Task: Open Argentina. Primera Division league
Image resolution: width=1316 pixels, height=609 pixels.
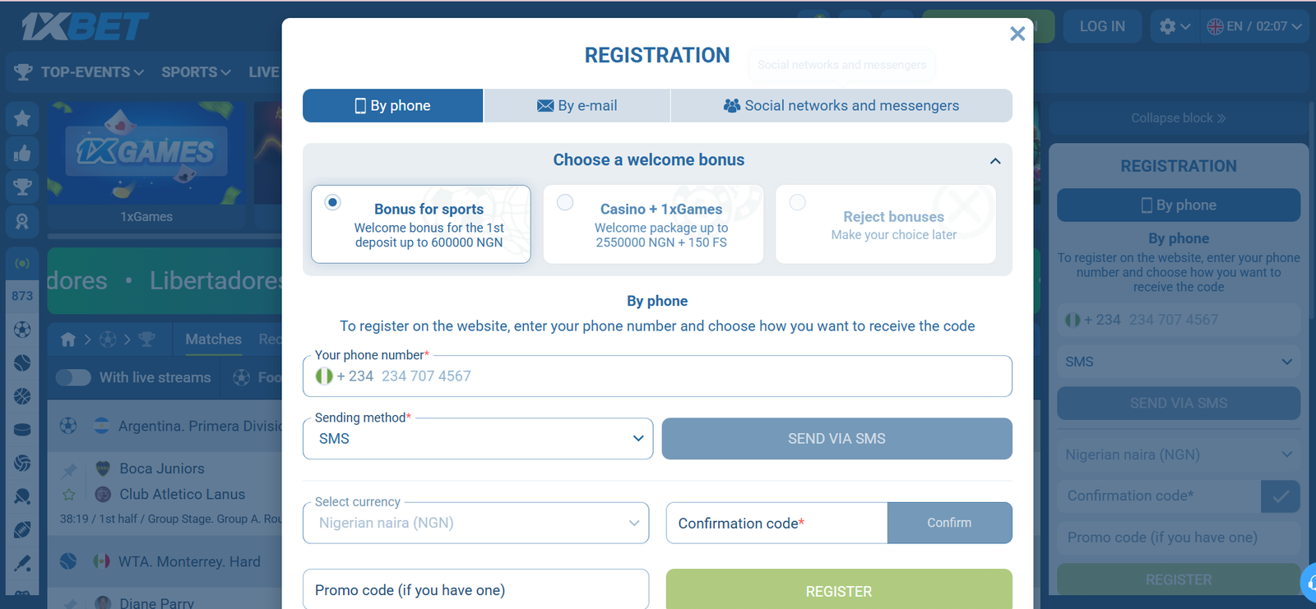Action: click(x=201, y=427)
